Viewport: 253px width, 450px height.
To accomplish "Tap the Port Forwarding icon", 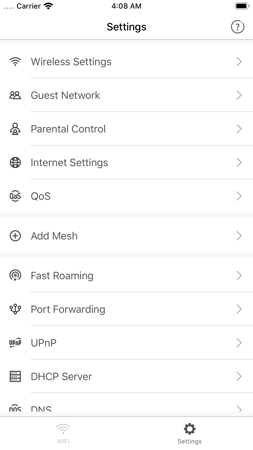I will [x=15, y=309].
